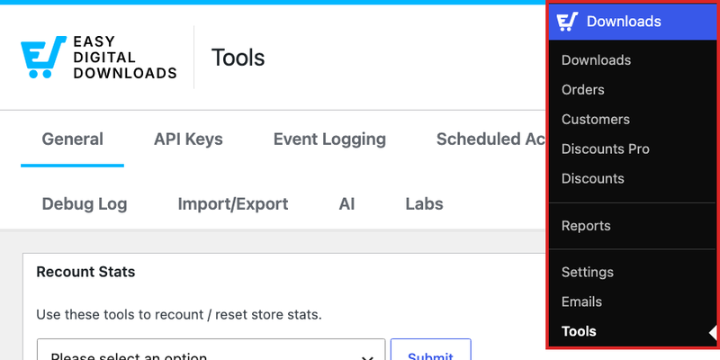Viewport: 720px width, 360px height.
Task: Click the Easy Digital Downloads cart logo
Action: pos(99,57)
